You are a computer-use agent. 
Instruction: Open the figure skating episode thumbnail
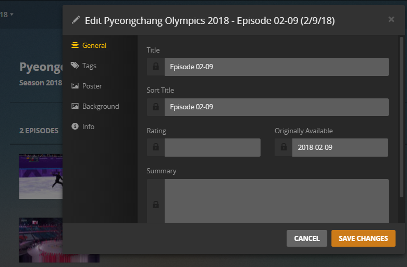pos(41,176)
